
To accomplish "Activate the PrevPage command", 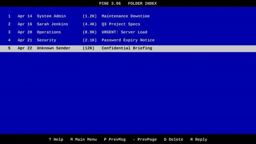I will [x=145, y=140].
